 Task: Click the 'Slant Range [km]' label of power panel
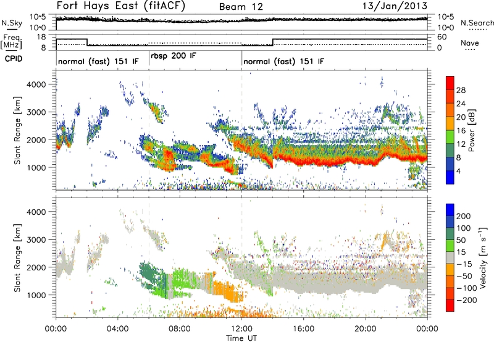pyautogui.click(x=17, y=130)
